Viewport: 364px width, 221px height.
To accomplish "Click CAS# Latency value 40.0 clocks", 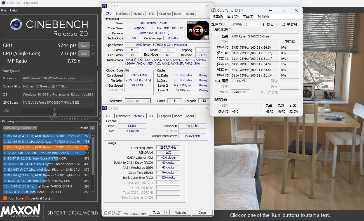I will (168, 158).
